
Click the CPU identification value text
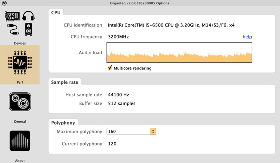[171, 25]
